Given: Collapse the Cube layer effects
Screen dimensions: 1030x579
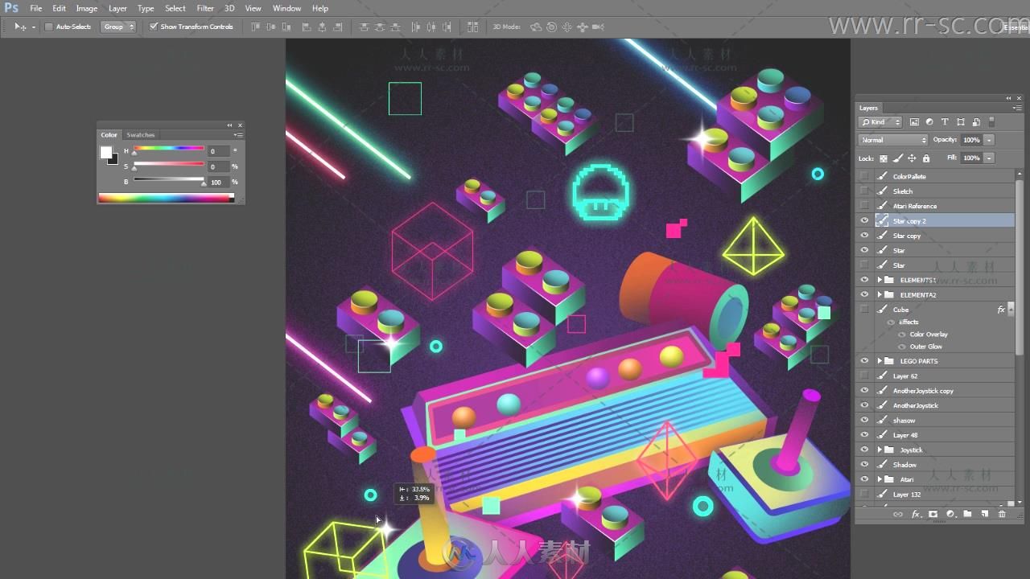Looking at the screenshot, I should tap(1011, 310).
